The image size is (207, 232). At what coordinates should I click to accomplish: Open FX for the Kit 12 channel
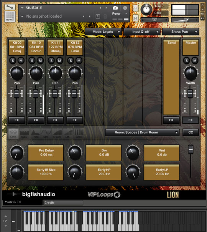coord(75,120)
